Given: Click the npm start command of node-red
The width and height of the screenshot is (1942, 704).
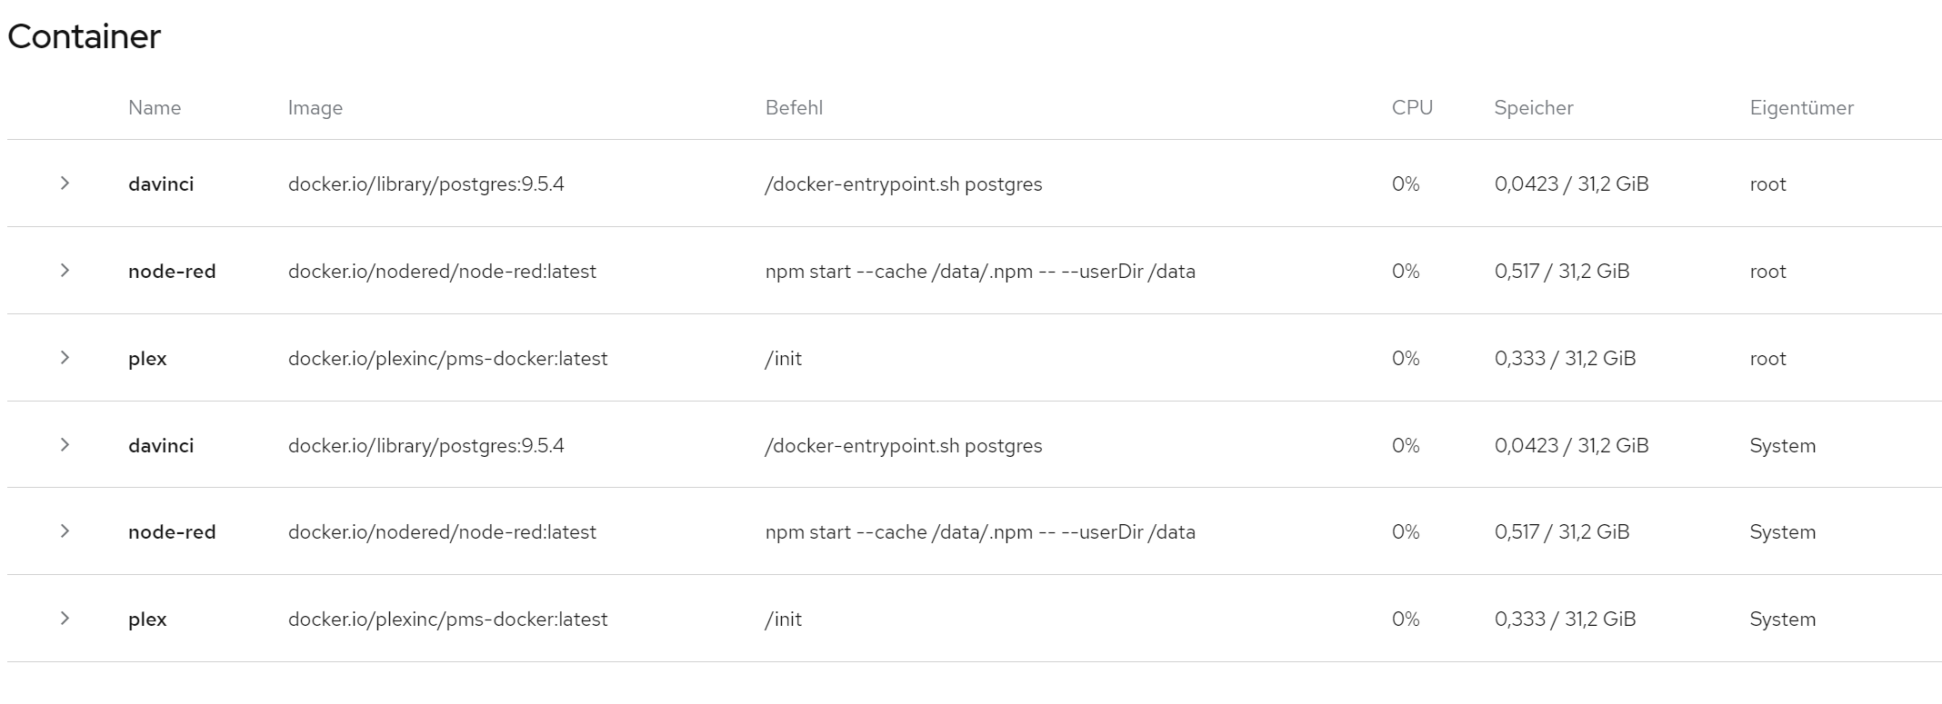Looking at the screenshot, I should [x=980, y=270].
